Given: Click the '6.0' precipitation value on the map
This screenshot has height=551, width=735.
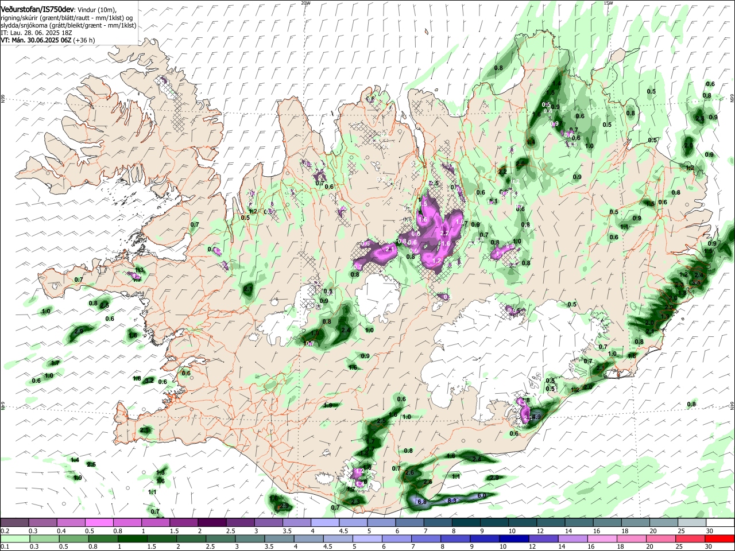Looking at the screenshot, I should (x=482, y=495).
